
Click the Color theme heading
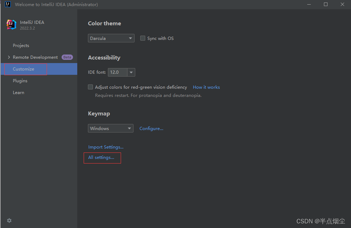pyautogui.click(x=104, y=24)
